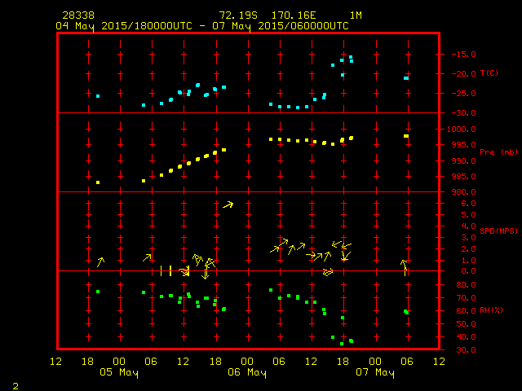Click the 990.0 pressure tick label
This screenshot has height=391, width=522.
pos(463,161)
